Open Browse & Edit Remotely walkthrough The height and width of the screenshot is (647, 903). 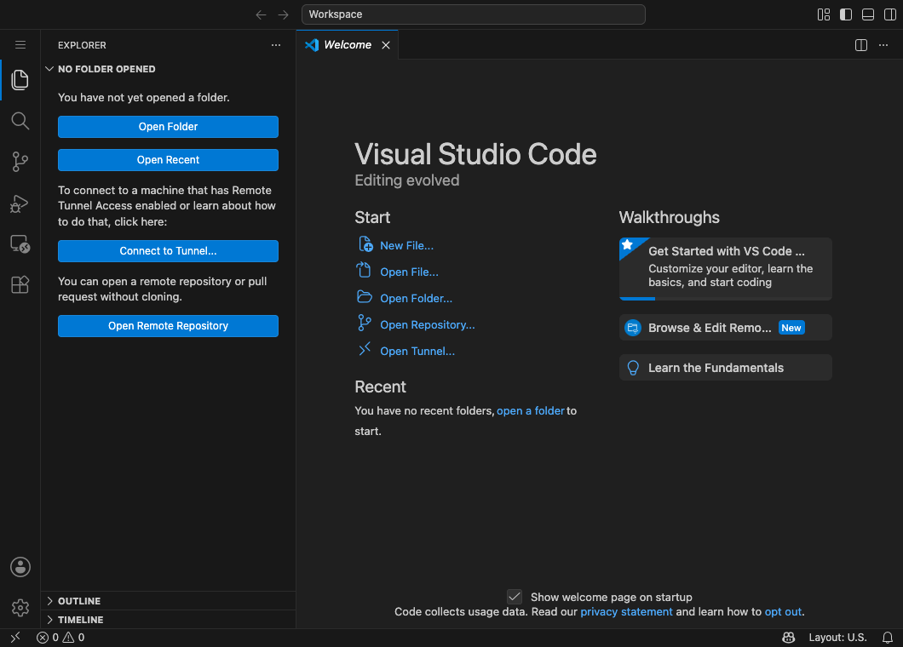(726, 328)
